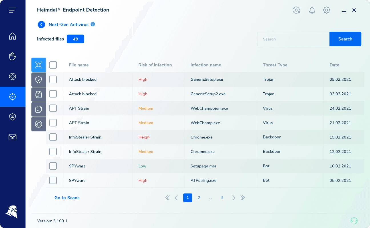This screenshot has width=370, height=228.
Task: Open page 2 of results
Action: pyautogui.click(x=199, y=198)
